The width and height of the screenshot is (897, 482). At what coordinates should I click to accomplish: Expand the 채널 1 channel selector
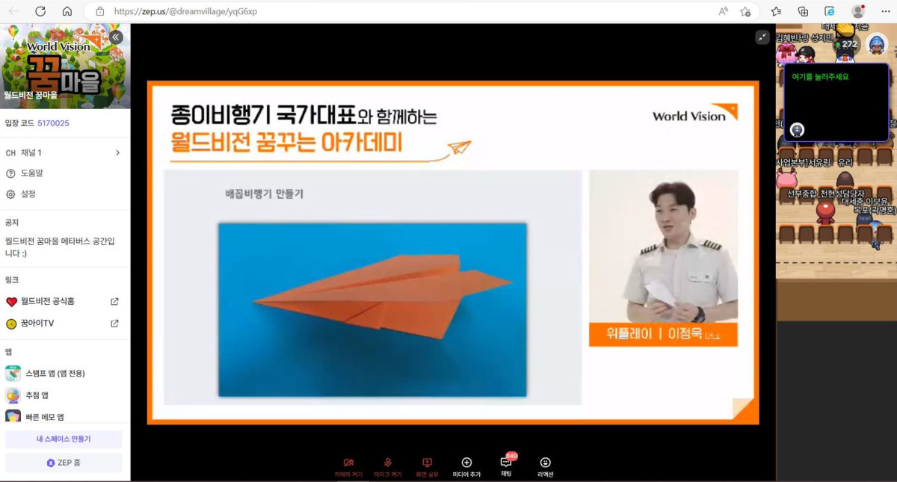click(x=65, y=152)
